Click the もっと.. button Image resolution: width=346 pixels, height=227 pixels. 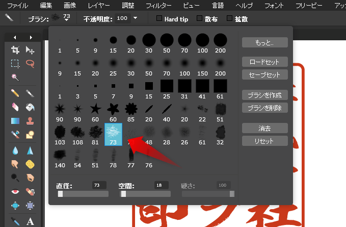265,42
